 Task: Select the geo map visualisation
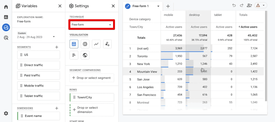click(x=85, y=55)
